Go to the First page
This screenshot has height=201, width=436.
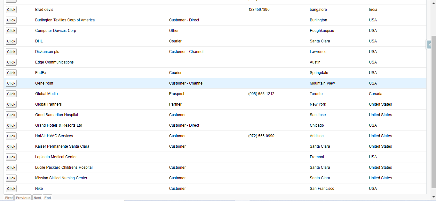(x=9, y=198)
